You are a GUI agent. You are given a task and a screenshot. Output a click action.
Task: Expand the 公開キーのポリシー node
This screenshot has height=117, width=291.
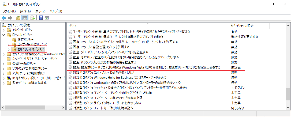(x=4, y=64)
